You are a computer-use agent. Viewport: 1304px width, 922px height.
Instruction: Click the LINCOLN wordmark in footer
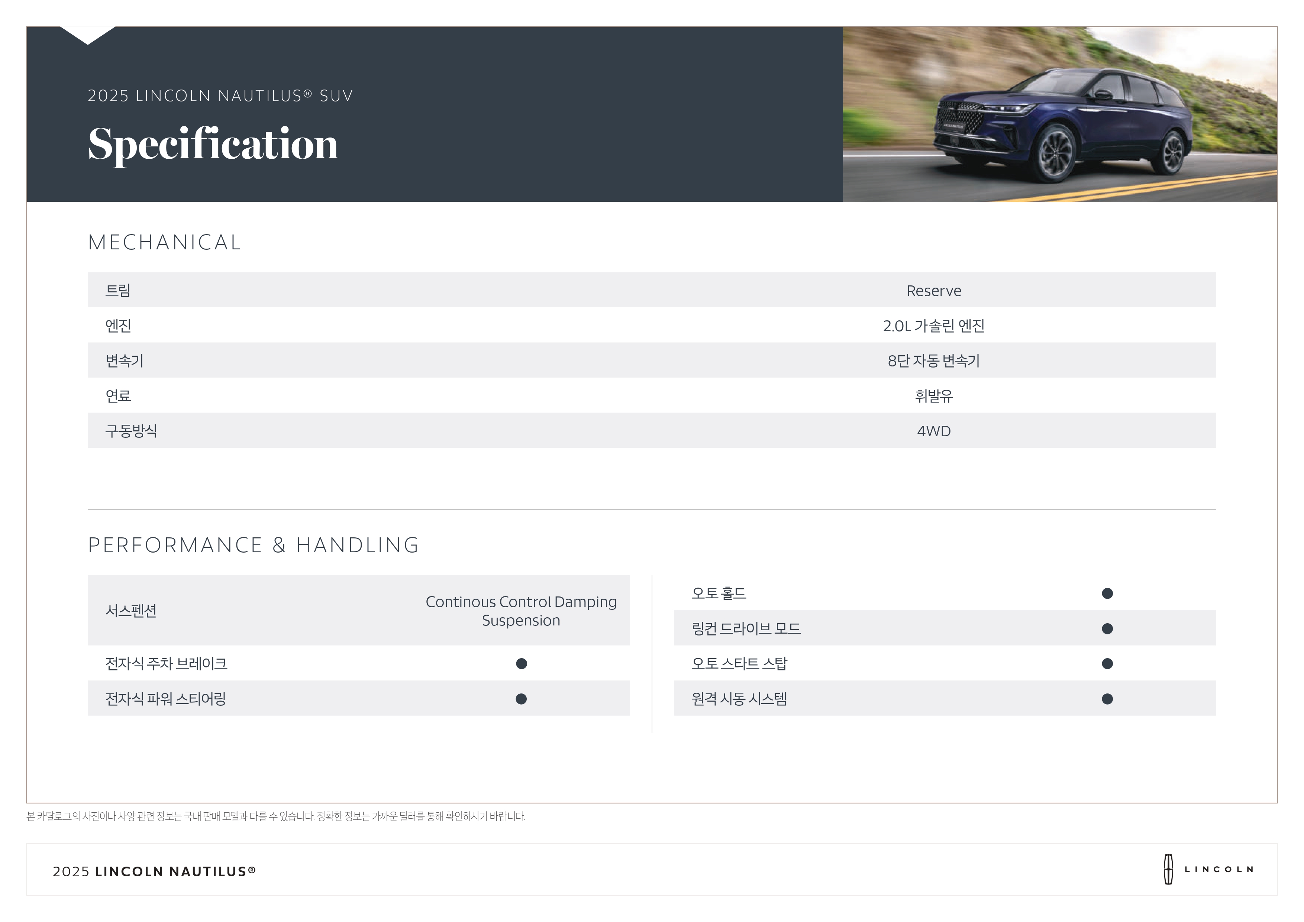point(1219,869)
